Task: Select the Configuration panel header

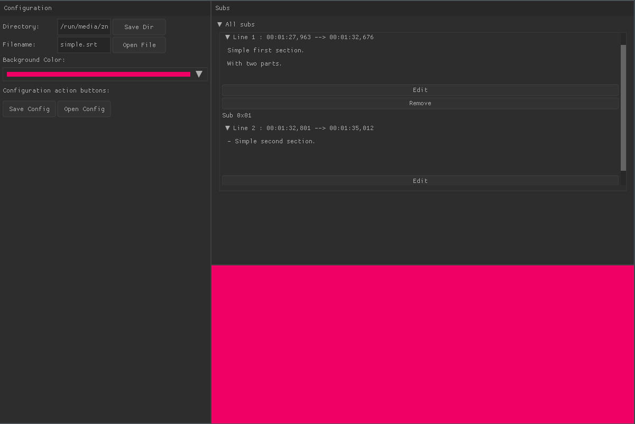Action: (x=27, y=8)
